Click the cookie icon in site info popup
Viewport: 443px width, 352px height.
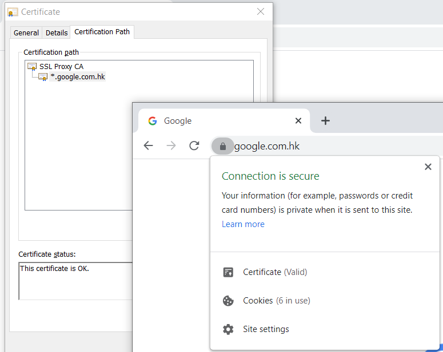click(x=228, y=301)
